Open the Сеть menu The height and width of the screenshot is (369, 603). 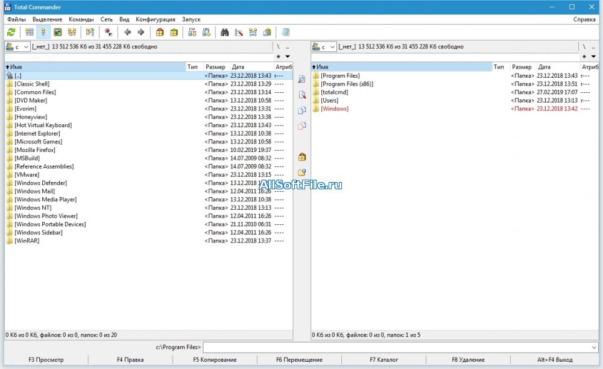tap(107, 19)
